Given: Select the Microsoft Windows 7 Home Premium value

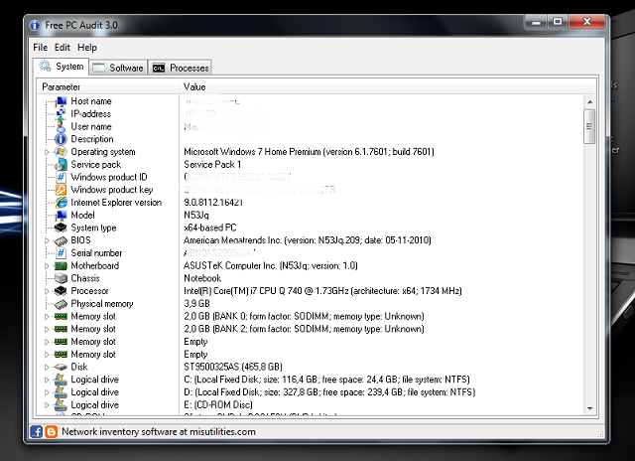Looking at the screenshot, I should (x=309, y=152).
